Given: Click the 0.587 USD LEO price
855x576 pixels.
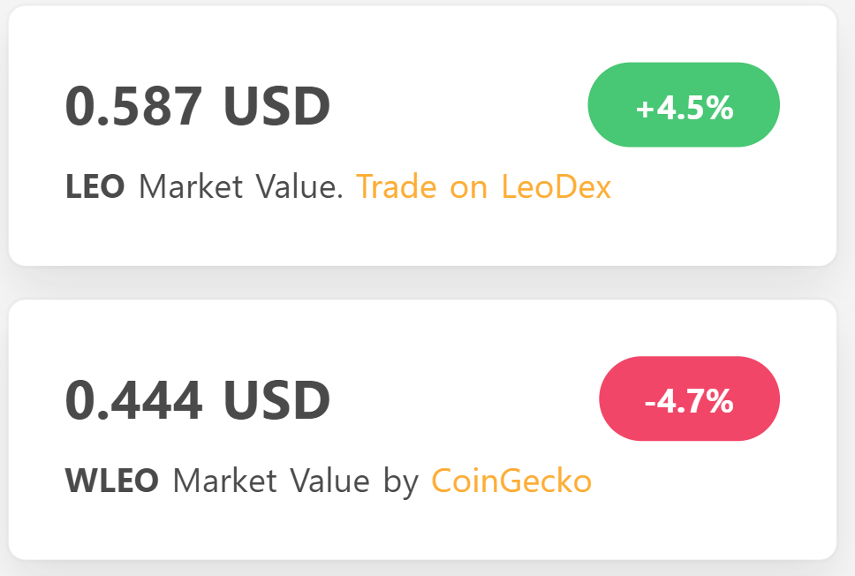Looking at the screenshot, I should tap(198, 104).
